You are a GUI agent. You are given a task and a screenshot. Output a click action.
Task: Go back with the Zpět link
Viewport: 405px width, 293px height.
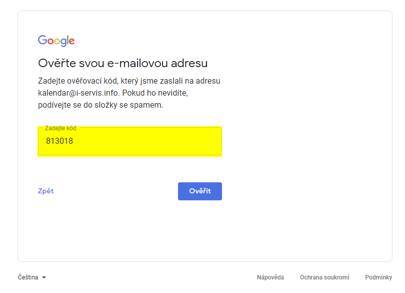pos(45,191)
